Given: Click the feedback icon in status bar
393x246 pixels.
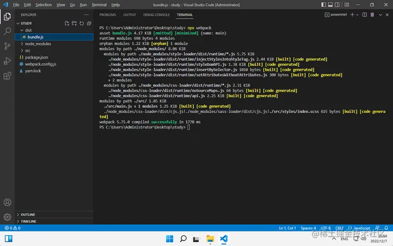Looking at the screenshot, I should coord(377,228).
